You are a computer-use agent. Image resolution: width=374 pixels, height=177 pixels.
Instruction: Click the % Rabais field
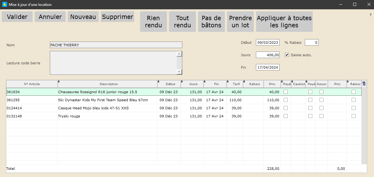coord(311,43)
